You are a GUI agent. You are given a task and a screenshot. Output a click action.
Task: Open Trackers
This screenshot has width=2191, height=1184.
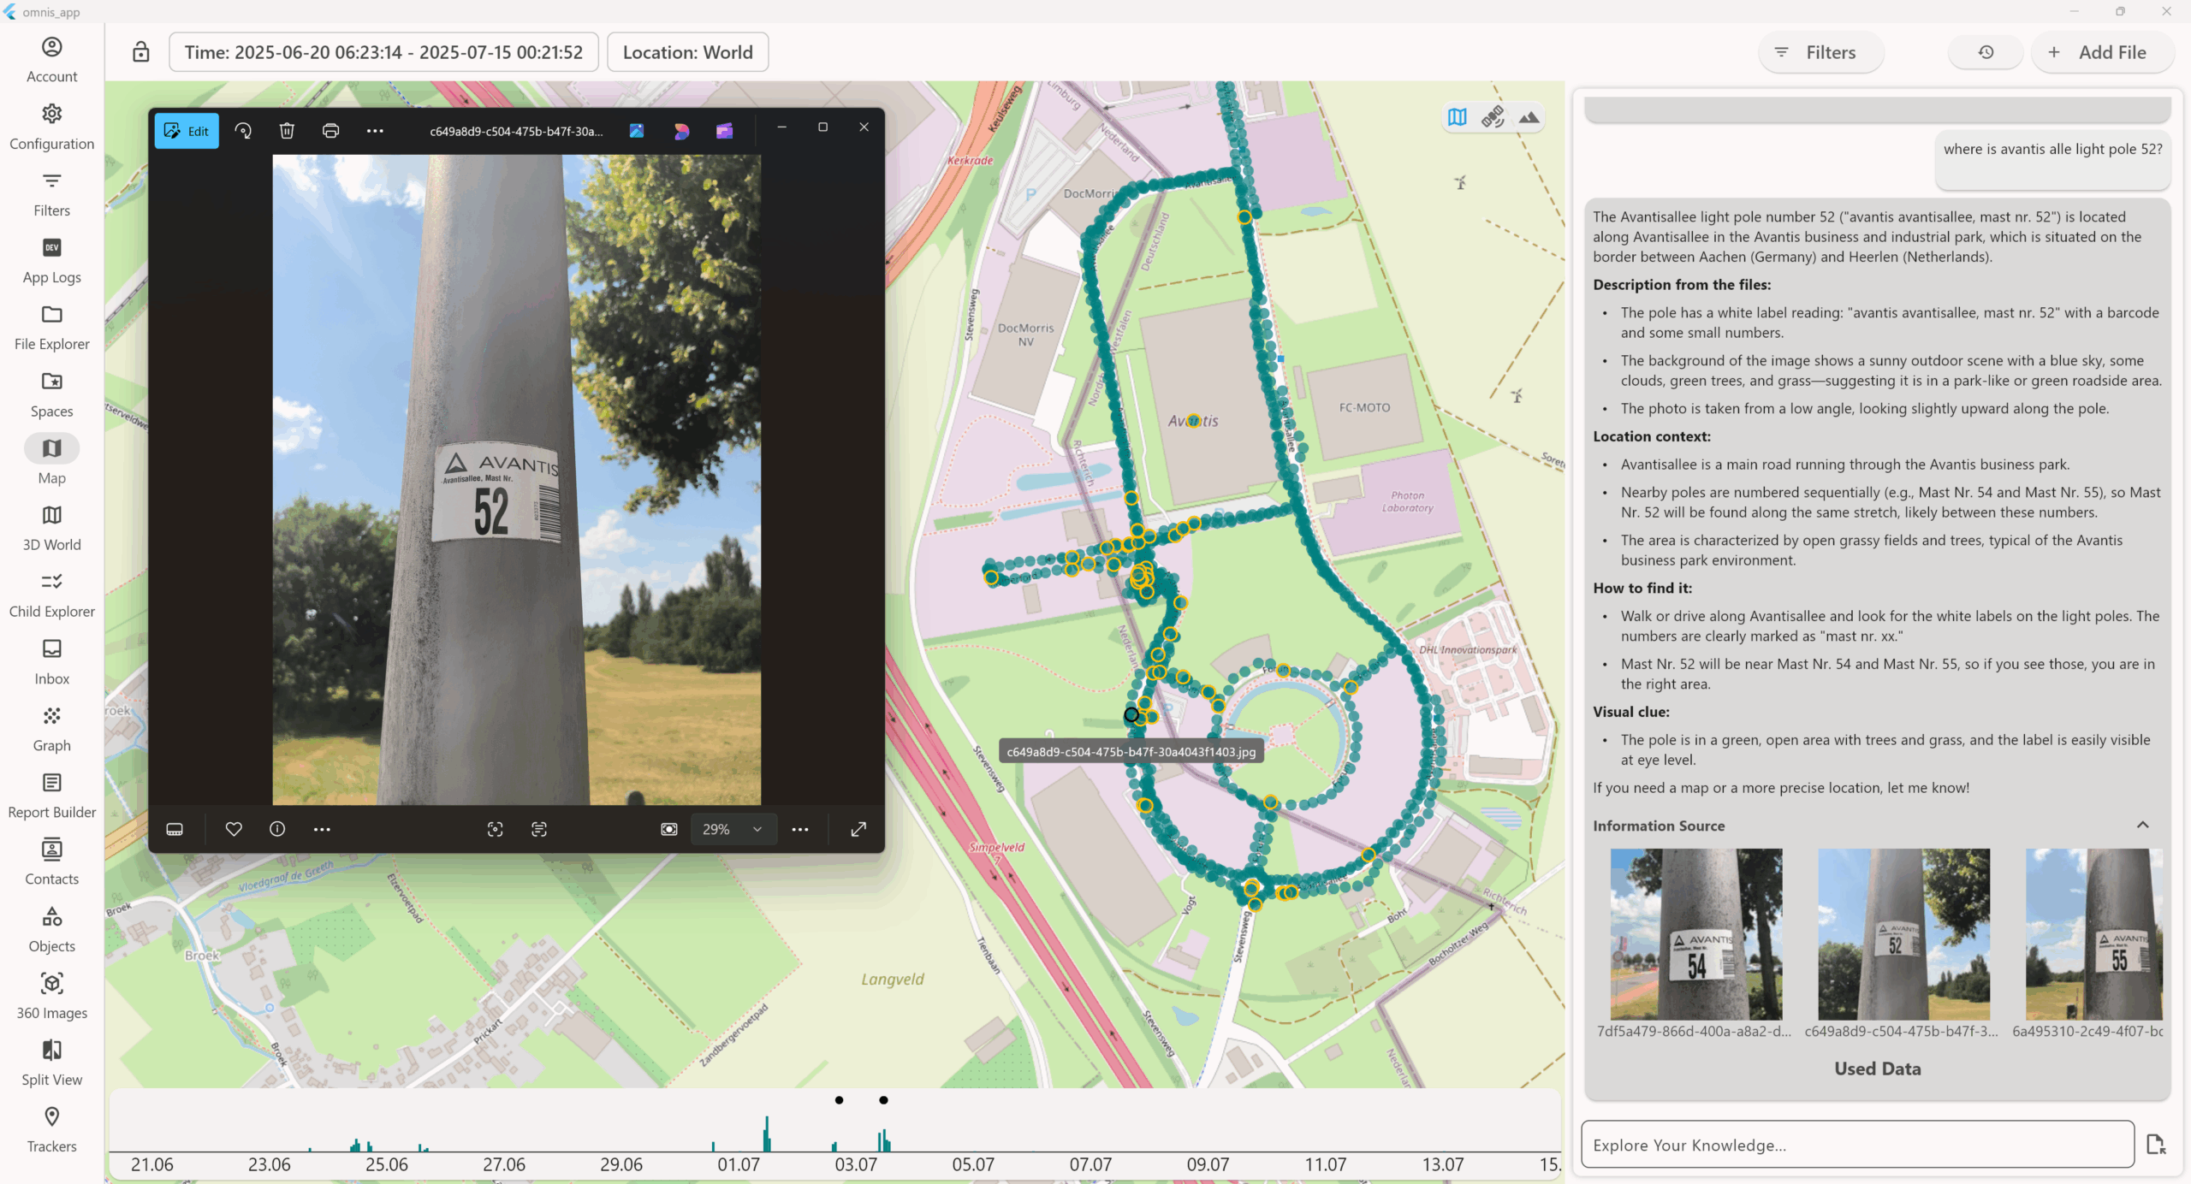point(51,1130)
